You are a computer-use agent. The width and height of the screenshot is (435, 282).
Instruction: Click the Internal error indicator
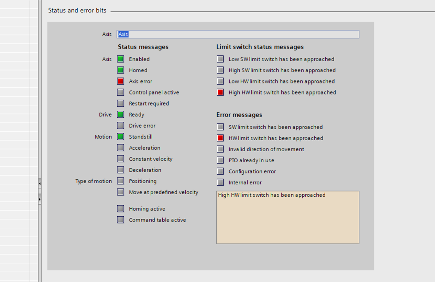(x=220, y=182)
